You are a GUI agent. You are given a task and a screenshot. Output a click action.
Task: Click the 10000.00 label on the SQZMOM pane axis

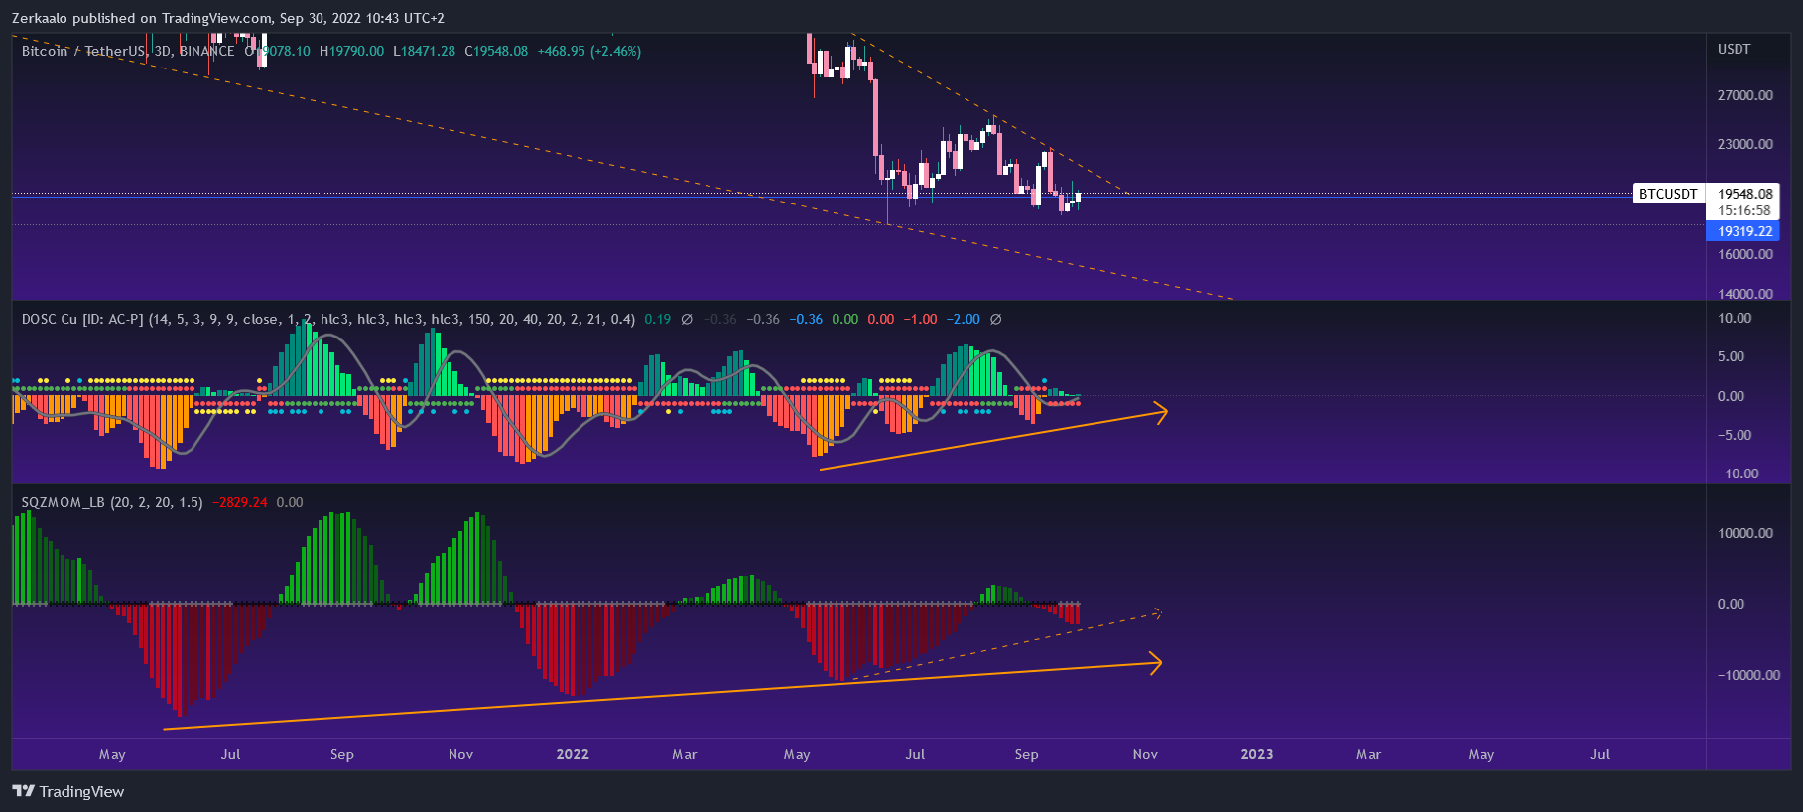tap(1745, 533)
